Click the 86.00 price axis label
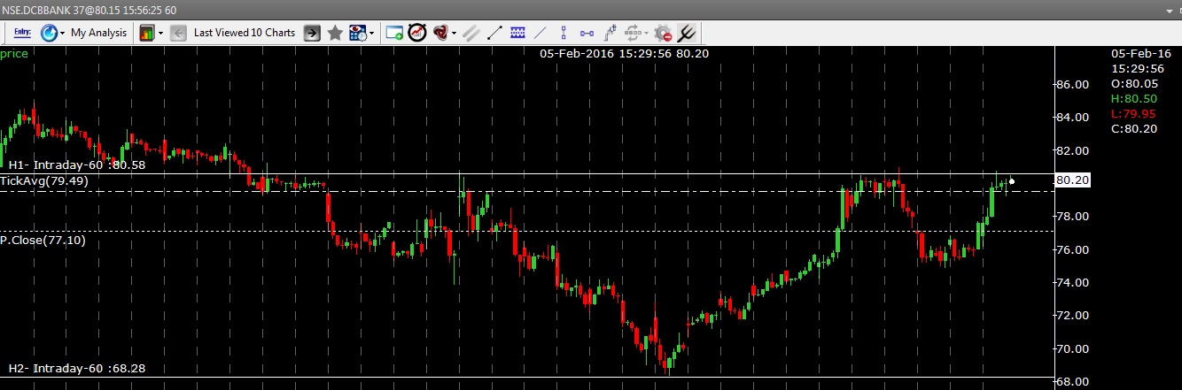Viewport: 1182px width, 390px height. tap(1072, 84)
